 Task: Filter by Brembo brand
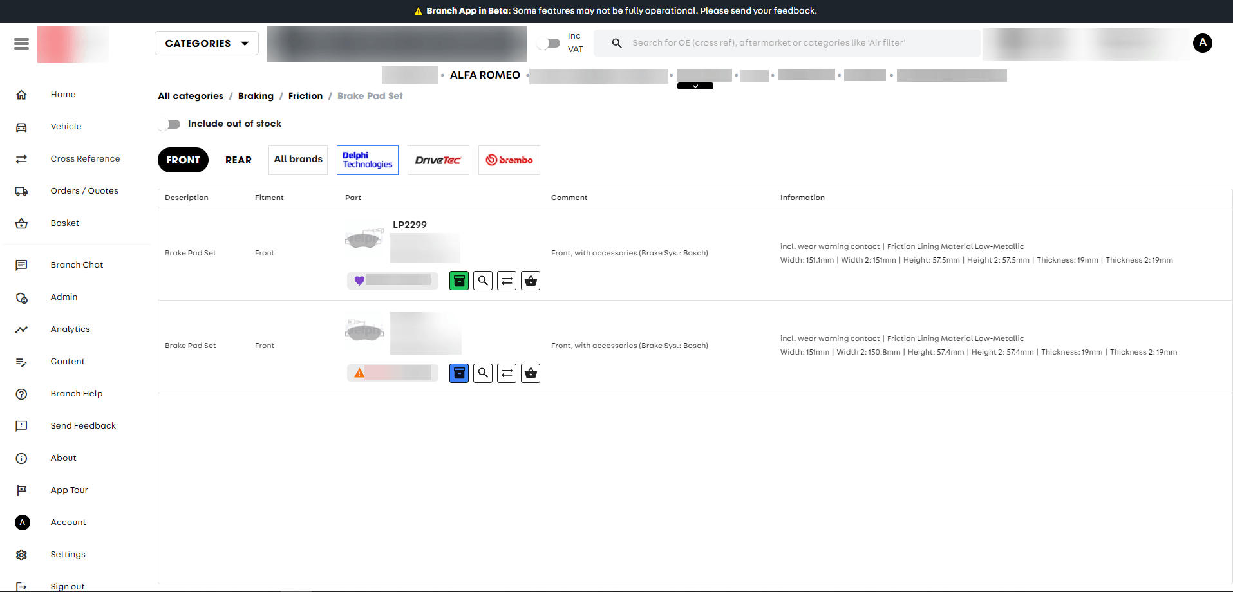coord(509,160)
